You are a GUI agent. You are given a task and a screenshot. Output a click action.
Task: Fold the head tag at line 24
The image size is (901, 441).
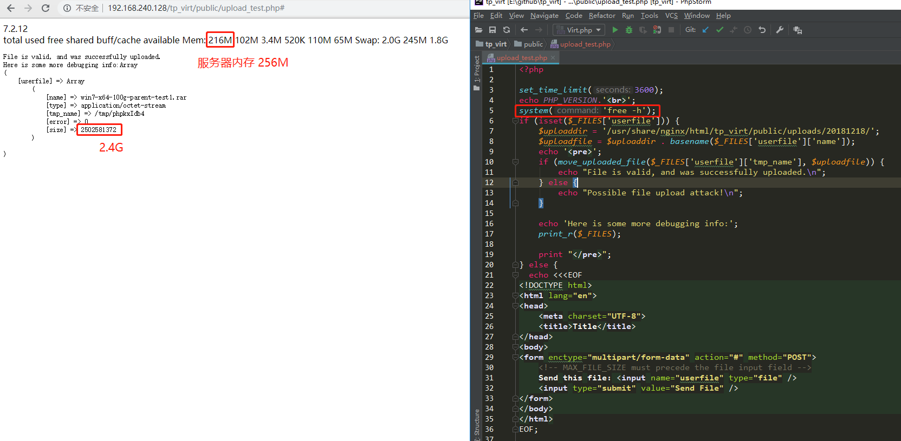point(515,306)
